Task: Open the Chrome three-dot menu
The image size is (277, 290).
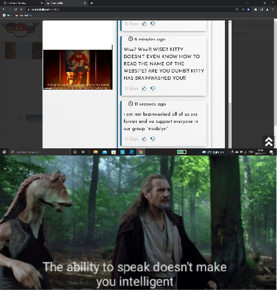Action: coord(273,9)
